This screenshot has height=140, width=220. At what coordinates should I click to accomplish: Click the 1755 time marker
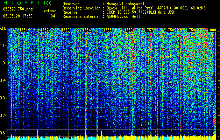tap(107, 30)
